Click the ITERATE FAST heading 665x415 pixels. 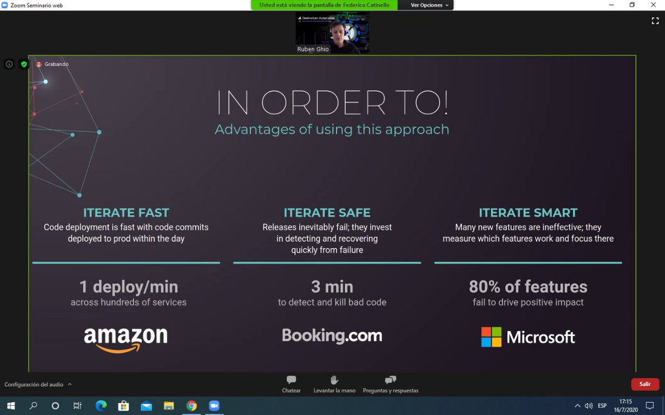tap(126, 212)
